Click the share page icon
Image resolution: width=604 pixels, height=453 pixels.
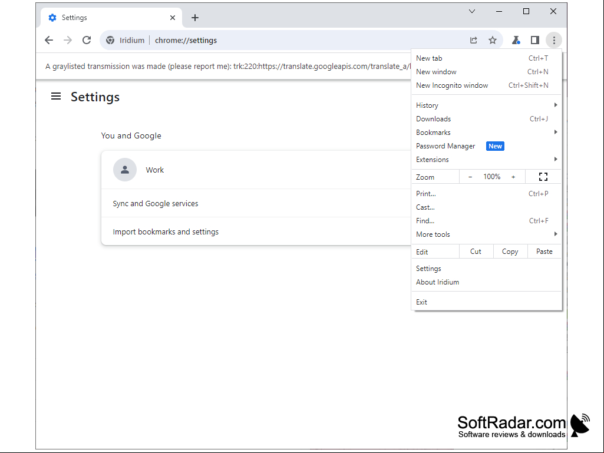473,40
